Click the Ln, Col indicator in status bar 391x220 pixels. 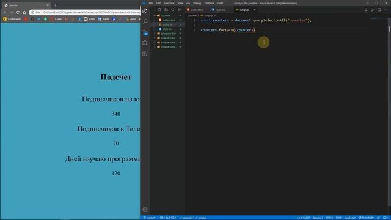(x=303, y=218)
